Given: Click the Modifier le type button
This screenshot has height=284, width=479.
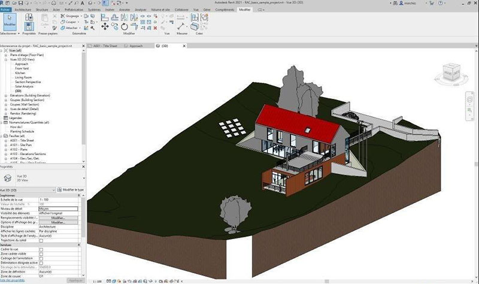Looking at the screenshot, I should tap(71, 190).
